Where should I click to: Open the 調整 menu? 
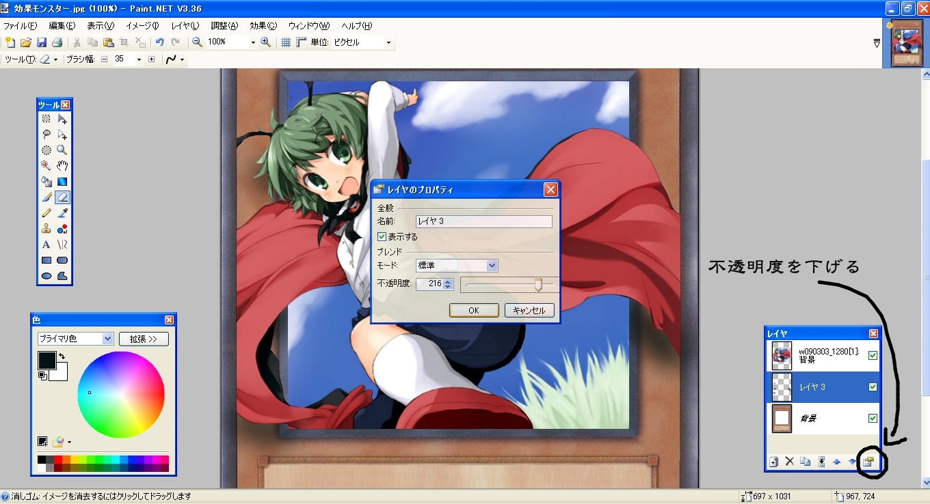(x=224, y=26)
